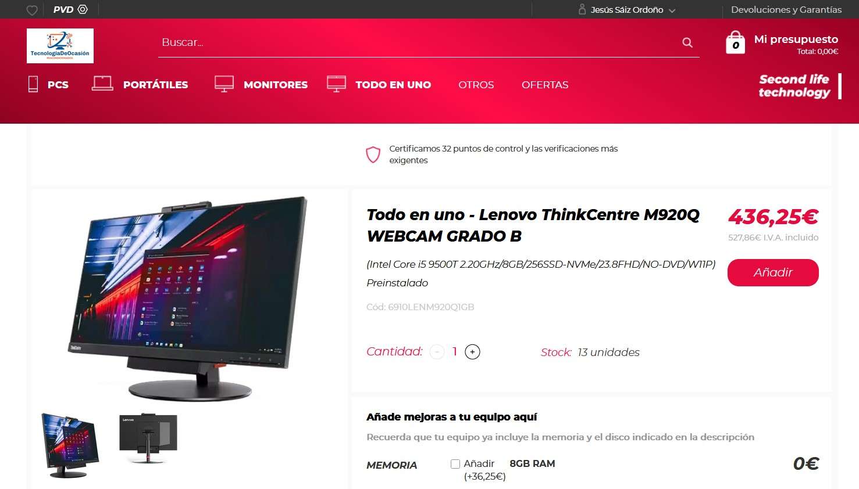Screen dimensions: 859x489
Task: Toggle the PVD eye icon
Action: click(x=83, y=9)
